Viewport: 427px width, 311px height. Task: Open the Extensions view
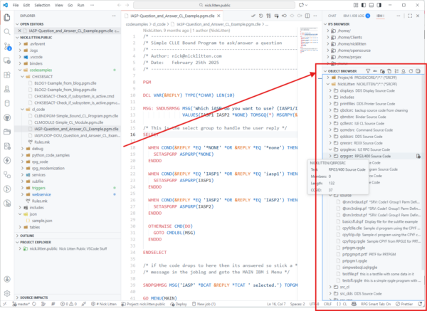click(7, 75)
